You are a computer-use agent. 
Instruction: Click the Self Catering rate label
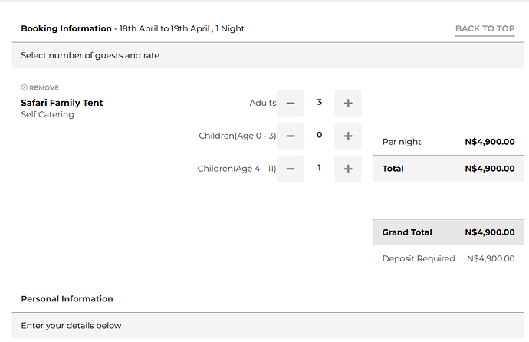click(48, 115)
